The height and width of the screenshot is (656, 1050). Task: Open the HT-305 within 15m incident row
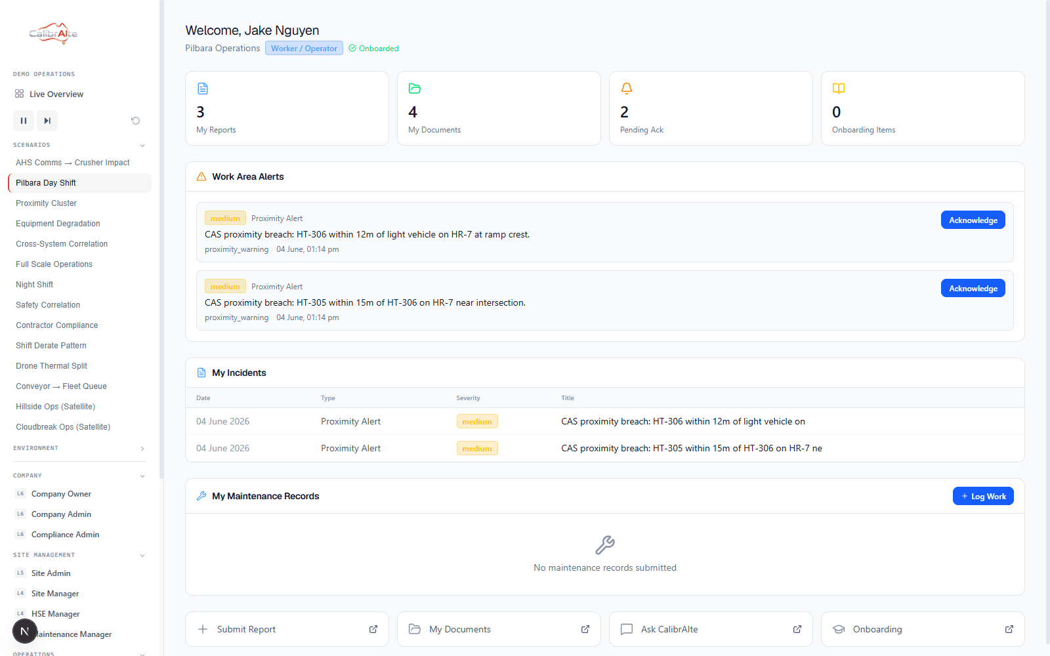pyautogui.click(x=604, y=448)
